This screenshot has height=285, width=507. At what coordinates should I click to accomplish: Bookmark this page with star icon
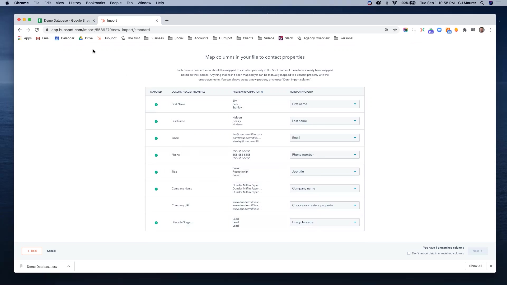395,30
